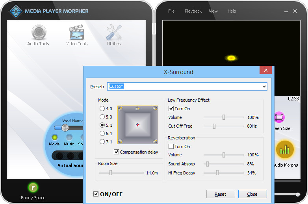Click the Virtual Sound label
The width and height of the screenshot is (308, 204).
pos(71,165)
